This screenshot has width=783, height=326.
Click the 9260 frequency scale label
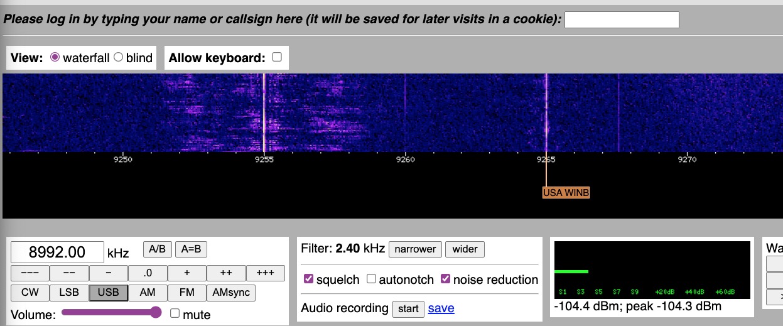click(405, 160)
